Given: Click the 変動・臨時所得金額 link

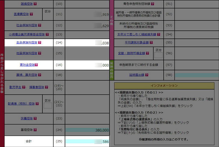Looking at the screenshot, I should point(131,53).
